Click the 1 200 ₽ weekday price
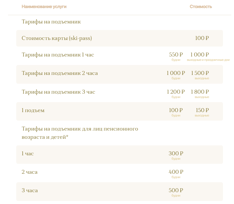This screenshot has width=234, height=204. pyautogui.click(x=176, y=92)
